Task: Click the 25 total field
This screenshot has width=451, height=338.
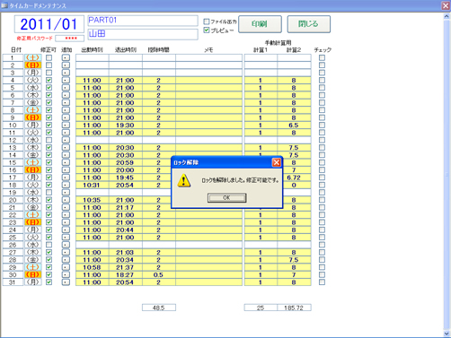Action: [x=261, y=308]
